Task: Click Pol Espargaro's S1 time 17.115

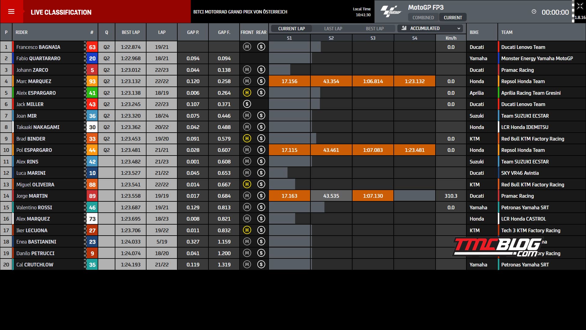Action: 289,150
